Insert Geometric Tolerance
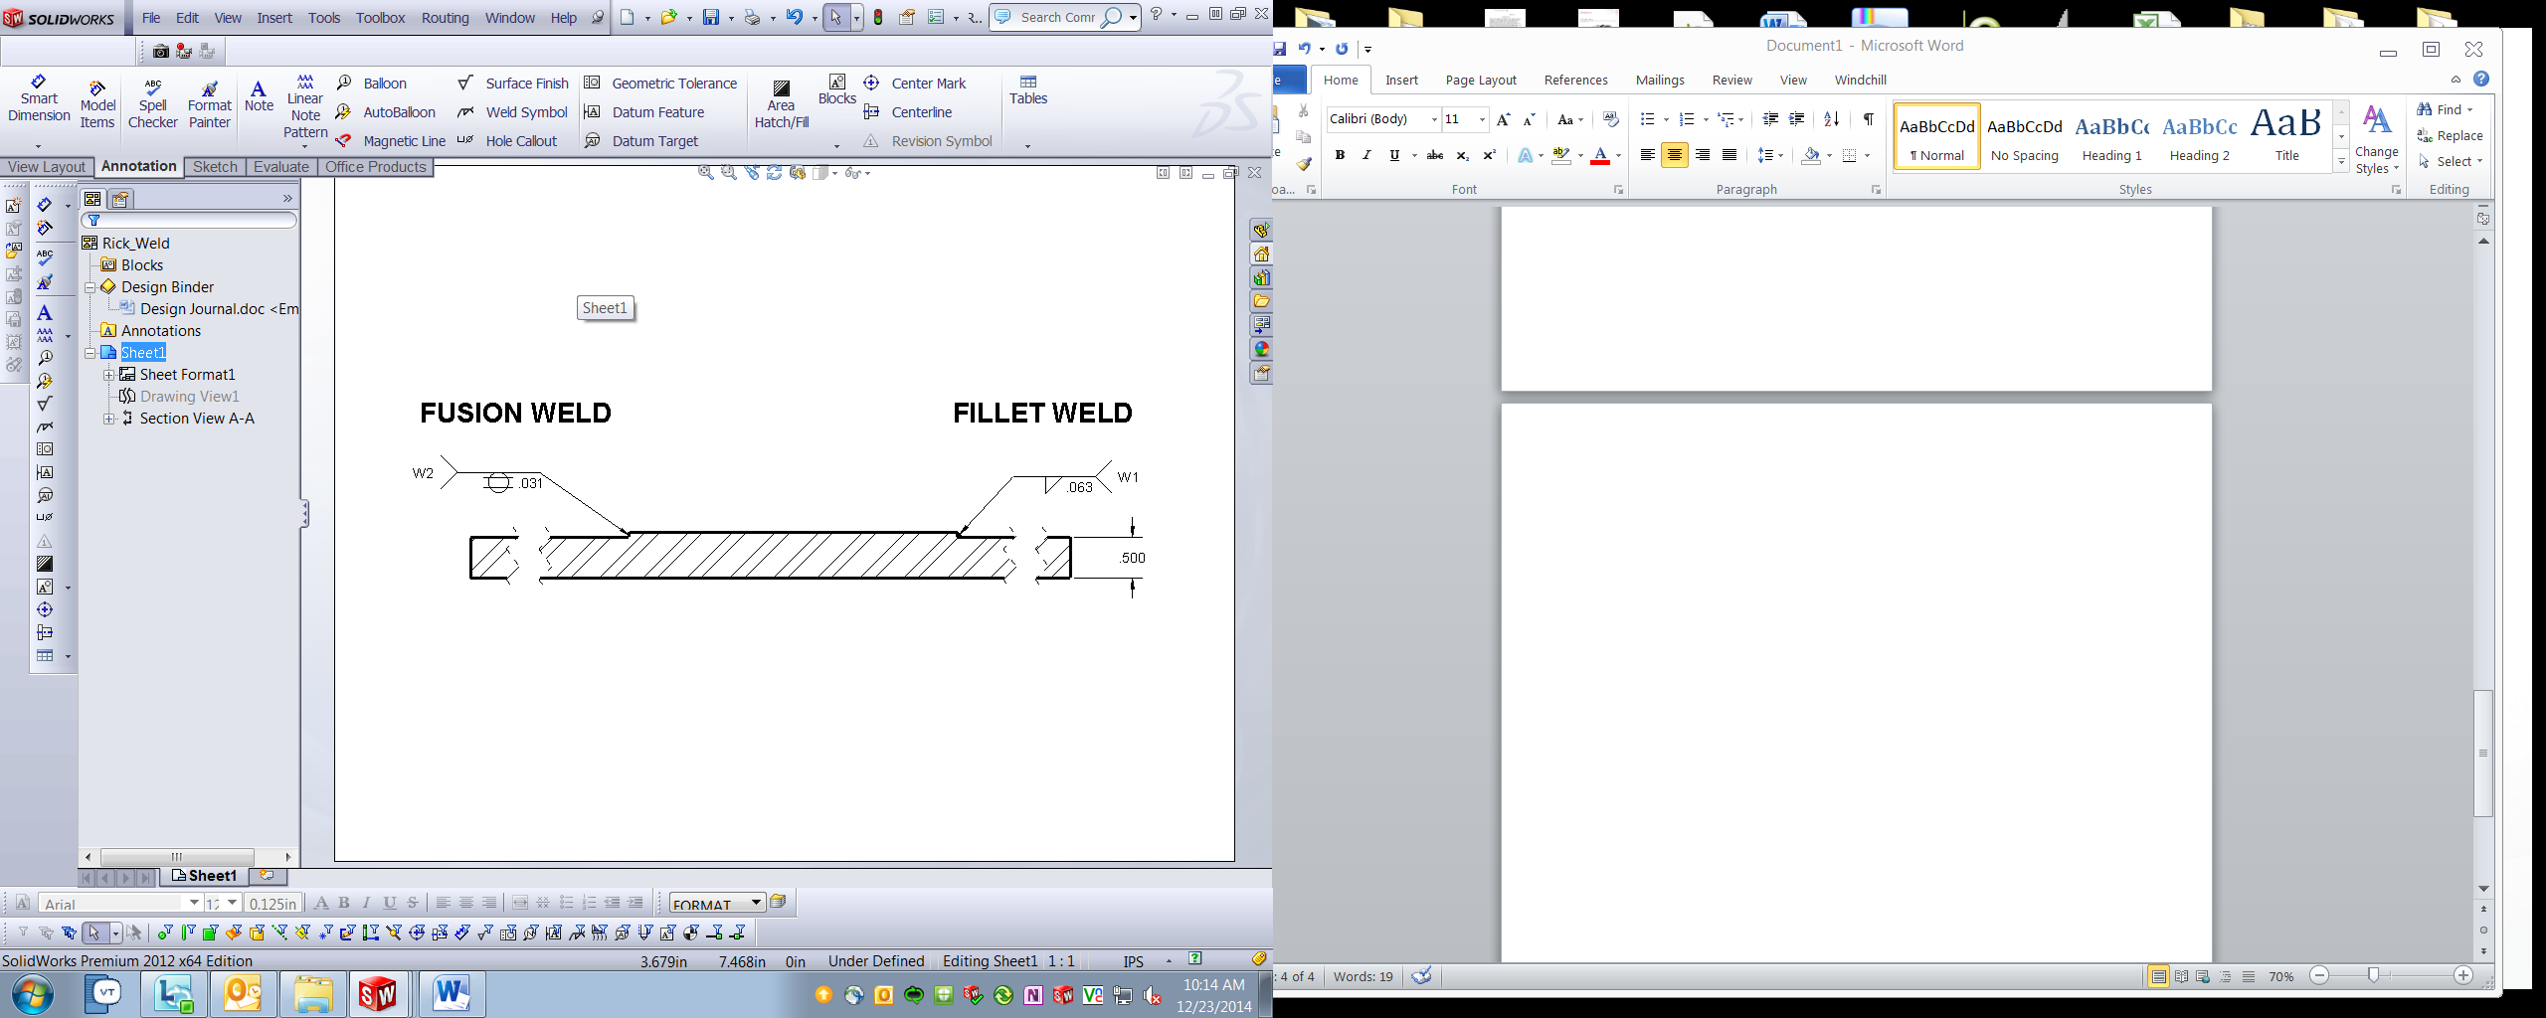The height and width of the screenshot is (1018, 2546). pyautogui.click(x=660, y=84)
